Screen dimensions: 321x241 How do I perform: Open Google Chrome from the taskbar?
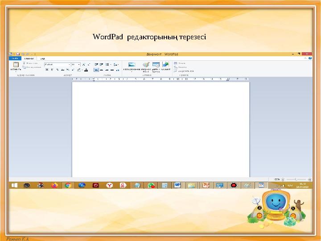click(68, 186)
